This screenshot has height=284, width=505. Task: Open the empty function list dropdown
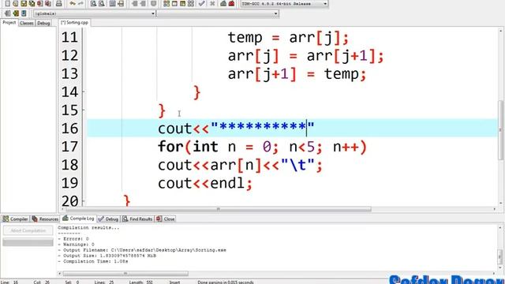(275, 13)
